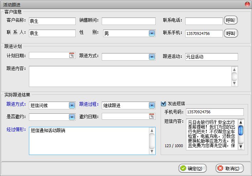
Task: Expand 跟进方式 dropdown in 跟进计划 section
Action: point(152,57)
